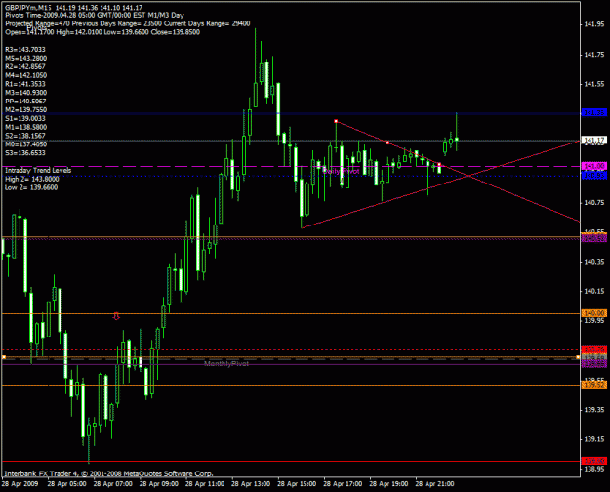The height and width of the screenshot is (492, 610).
Task: Click the magenta Daily Pivot line label
Action: [x=342, y=171]
